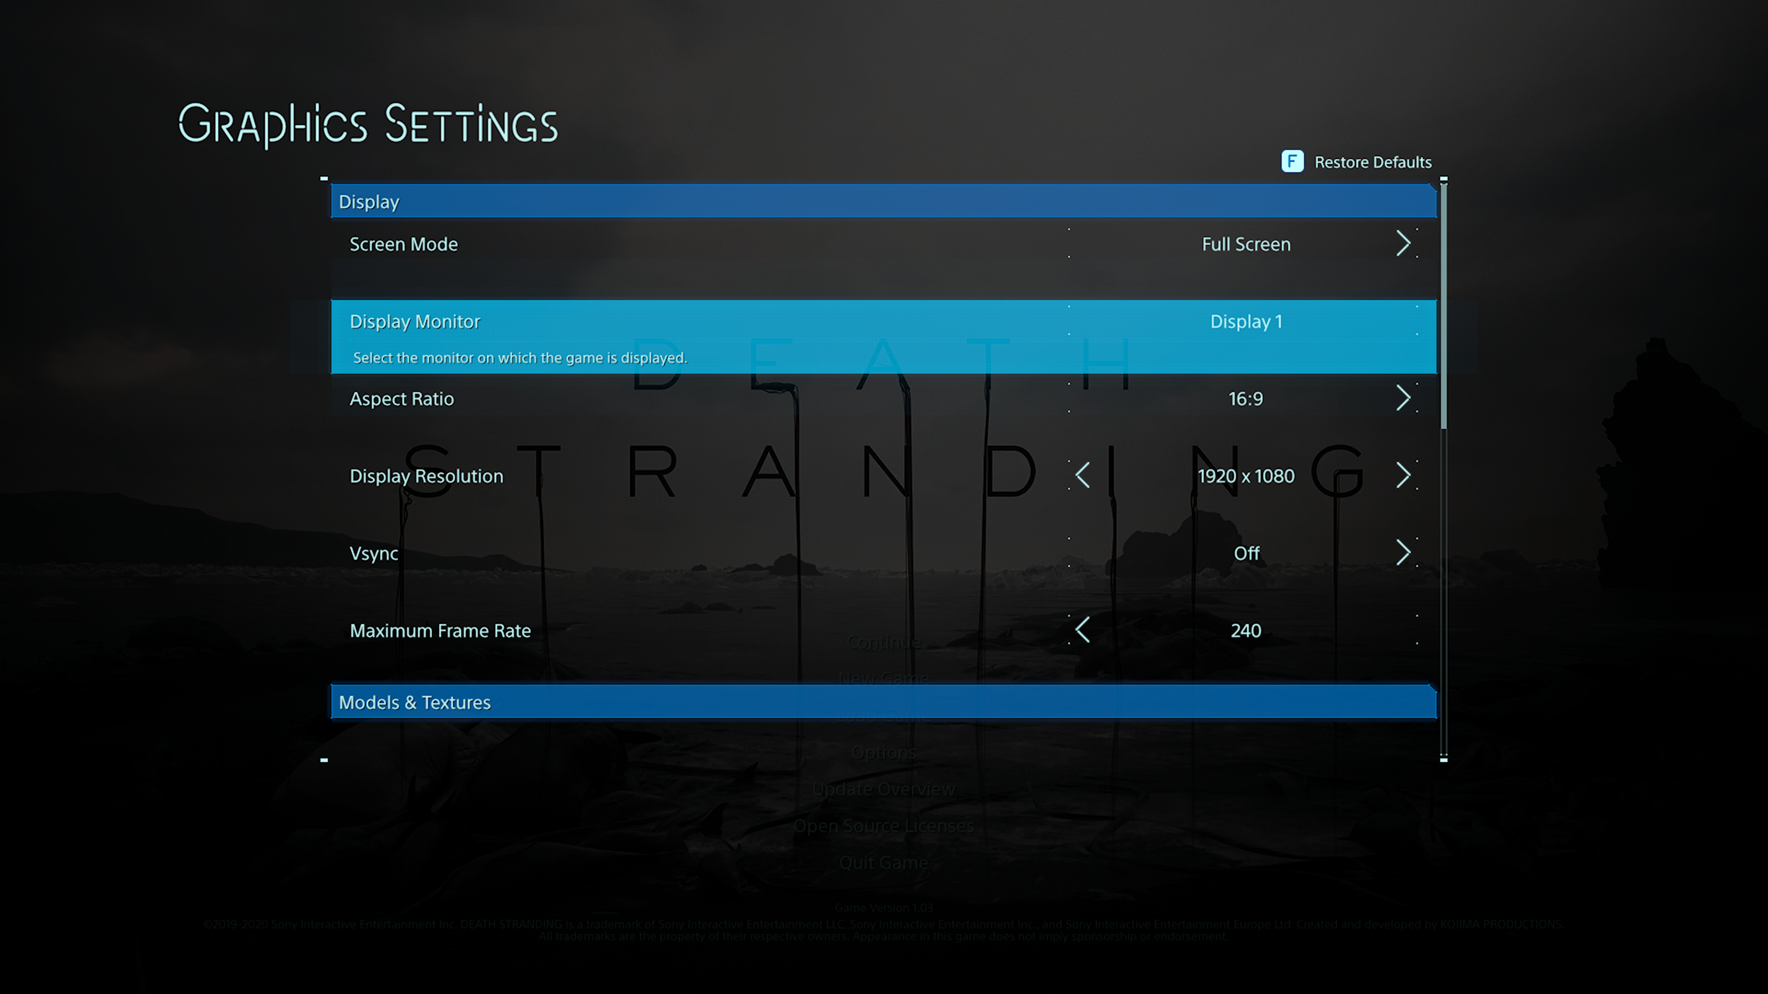The image size is (1768, 994).
Task: Click the Full Screen mode value
Action: (1246, 244)
